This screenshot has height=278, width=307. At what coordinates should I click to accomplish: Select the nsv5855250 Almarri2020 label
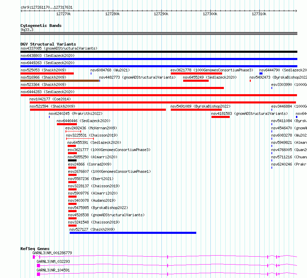[x=92, y=157]
